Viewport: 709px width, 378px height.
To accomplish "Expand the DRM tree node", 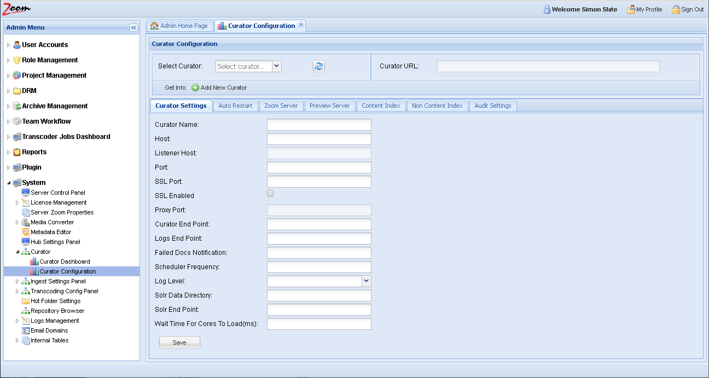I will coord(8,91).
